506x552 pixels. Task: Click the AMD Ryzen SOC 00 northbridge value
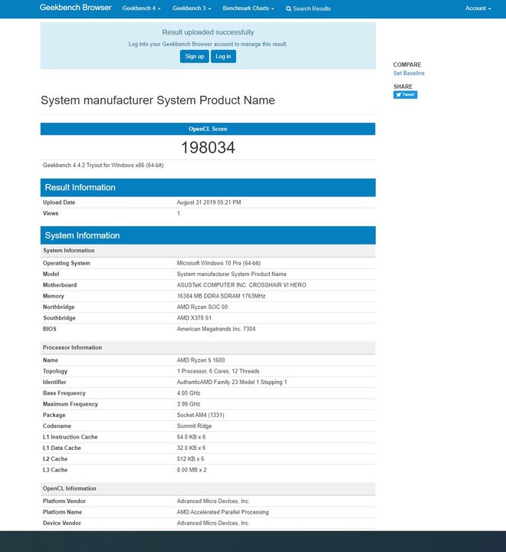pos(202,307)
